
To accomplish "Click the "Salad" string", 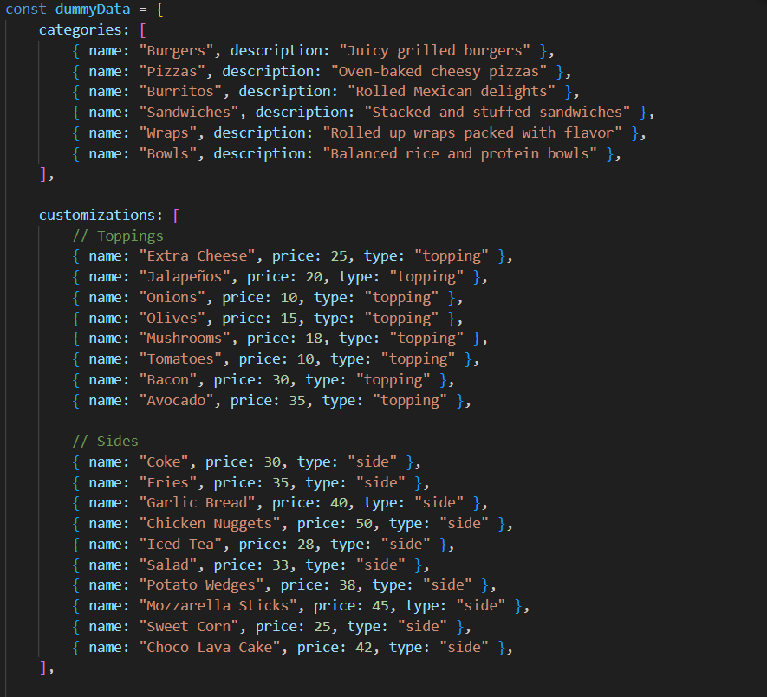I will (x=168, y=565).
